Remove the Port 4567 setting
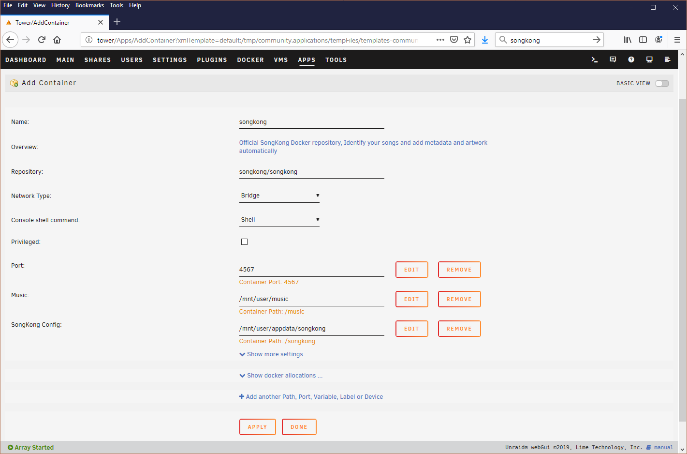Screen dimensions: 687x454 click(x=459, y=270)
